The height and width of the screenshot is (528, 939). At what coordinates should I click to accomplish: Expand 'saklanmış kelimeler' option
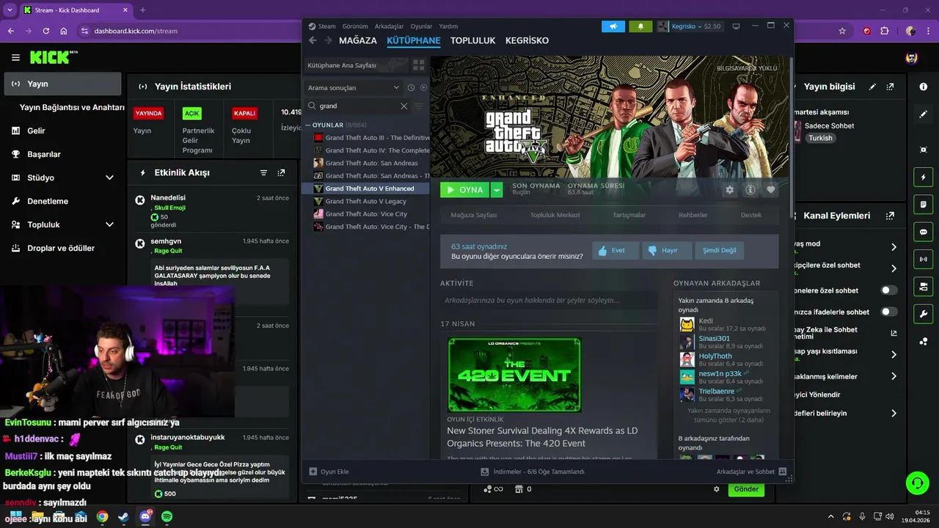tap(894, 376)
